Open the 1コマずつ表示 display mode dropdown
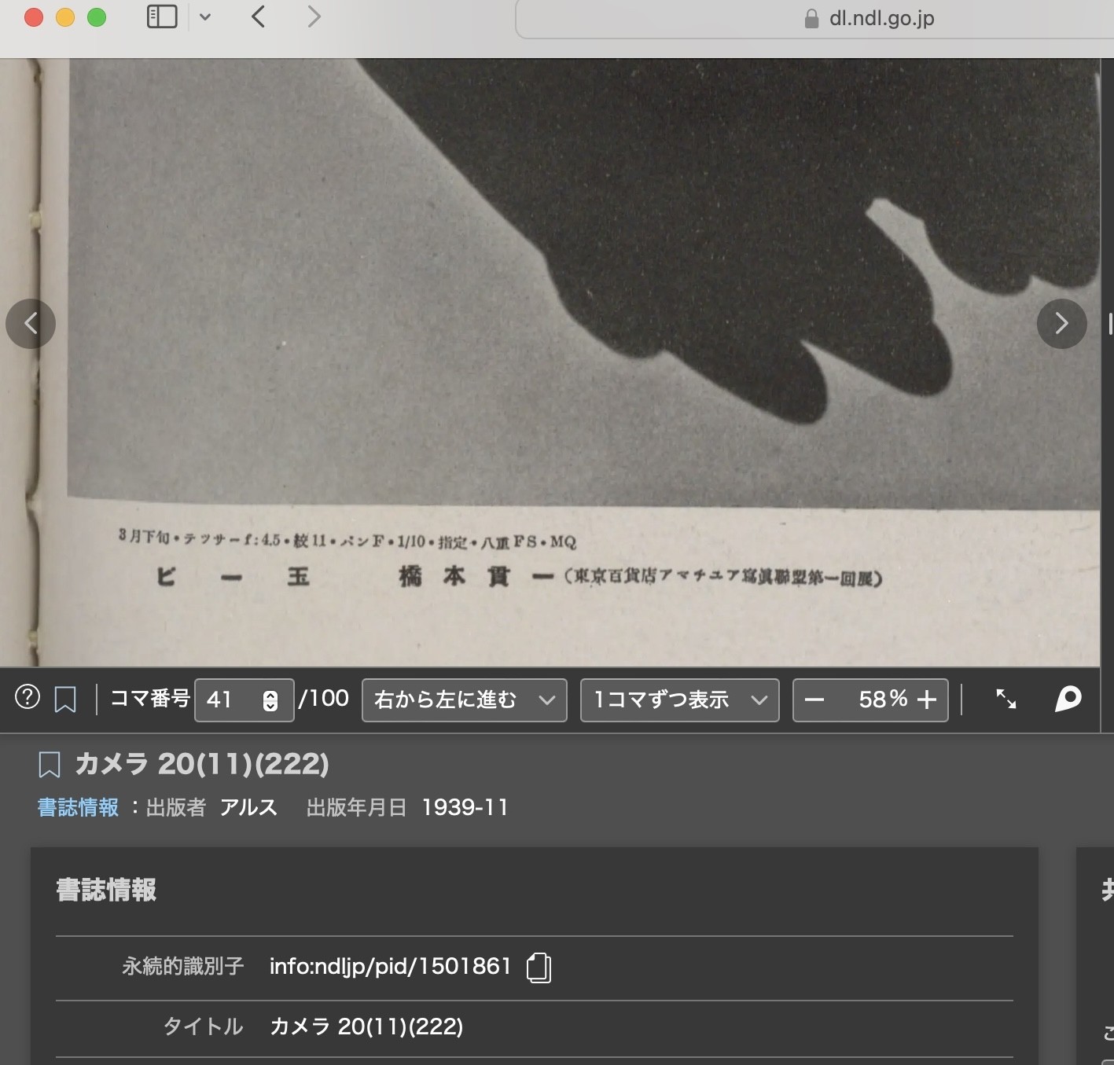 (679, 700)
